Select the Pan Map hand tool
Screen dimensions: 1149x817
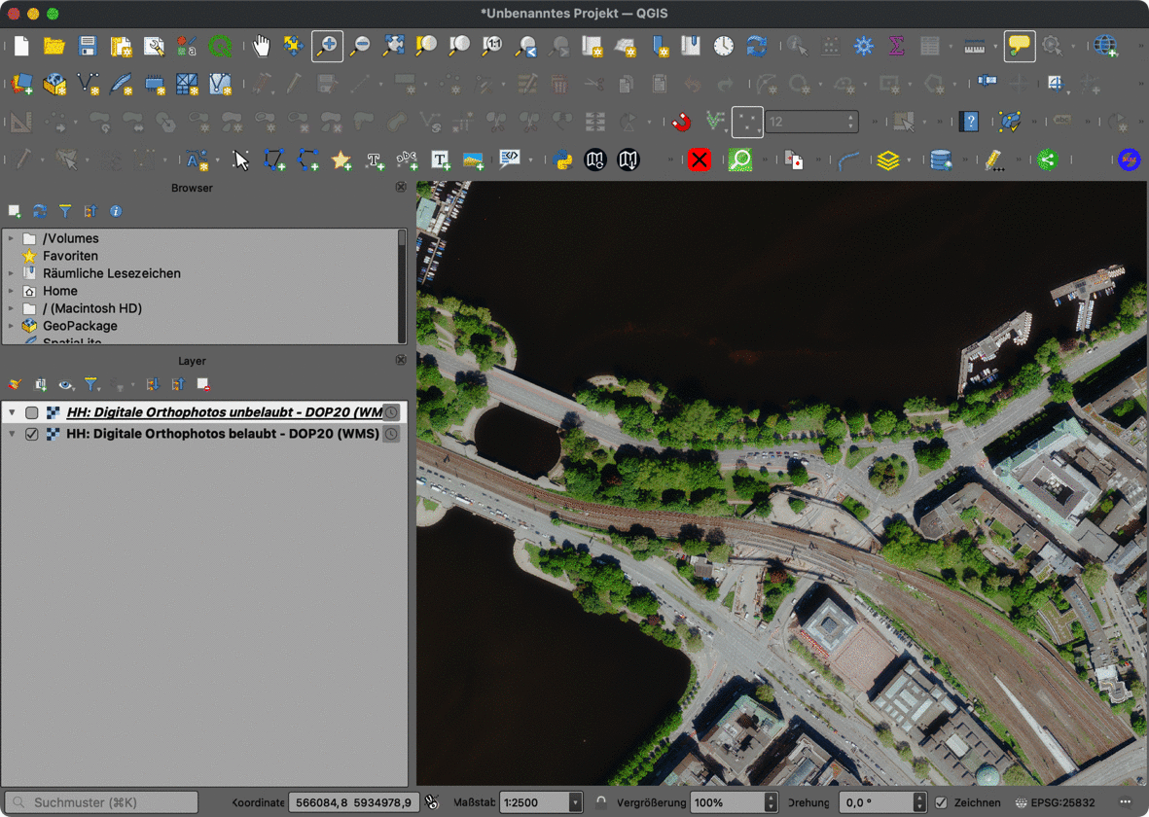(261, 46)
